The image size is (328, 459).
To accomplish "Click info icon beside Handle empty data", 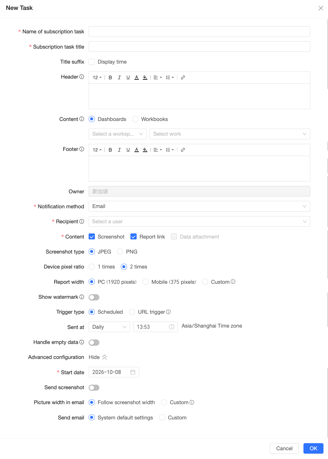I will (x=82, y=342).
